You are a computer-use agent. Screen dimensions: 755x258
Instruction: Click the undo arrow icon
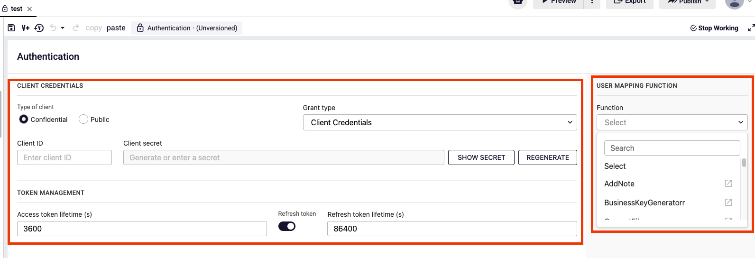click(53, 28)
